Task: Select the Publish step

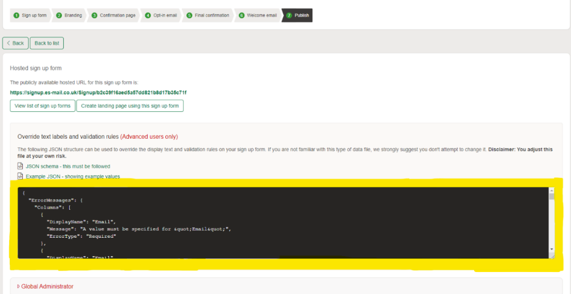Action: pyautogui.click(x=298, y=16)
